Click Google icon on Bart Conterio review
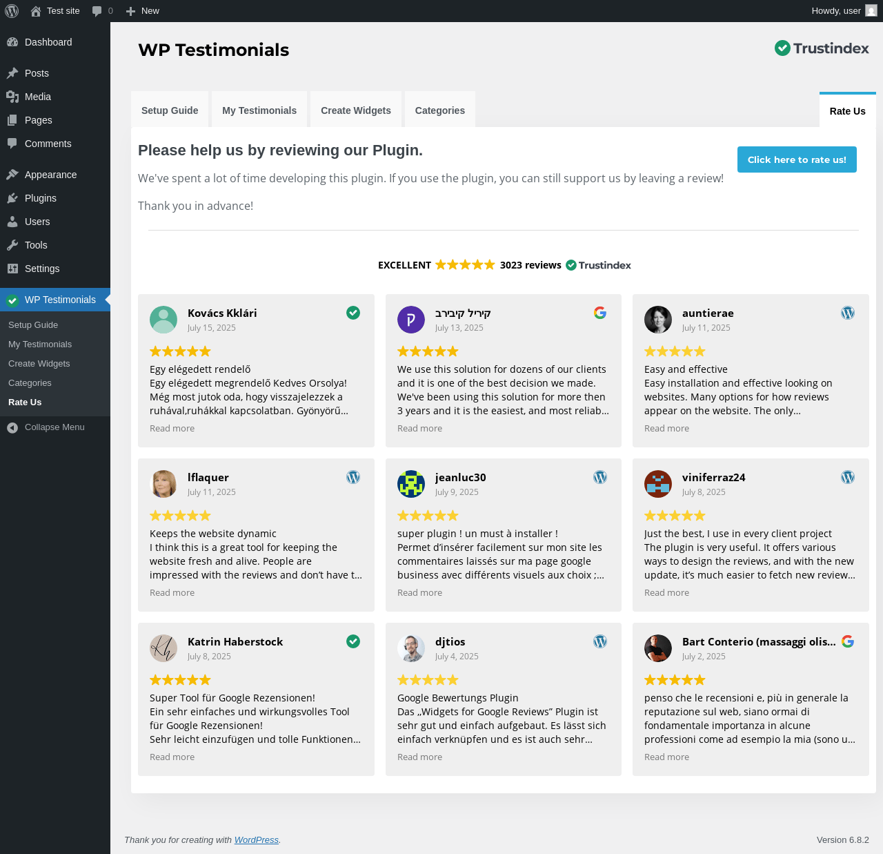The height and width of the screenshot is (854, 883). click(x=848, y=641)
